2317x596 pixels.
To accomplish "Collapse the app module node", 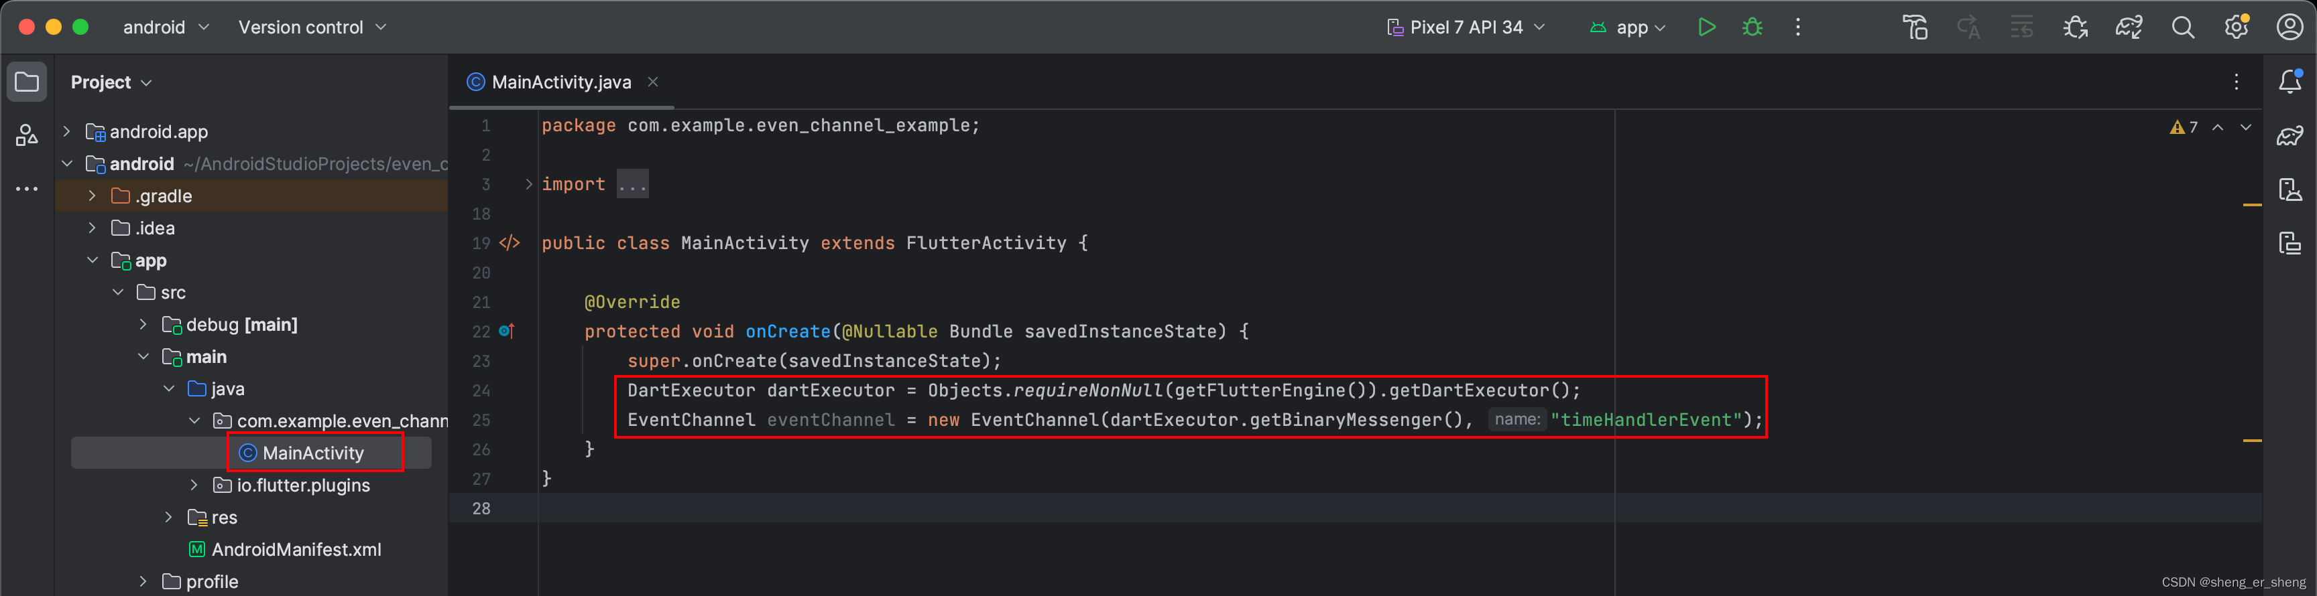I will [x=92, y=260].
